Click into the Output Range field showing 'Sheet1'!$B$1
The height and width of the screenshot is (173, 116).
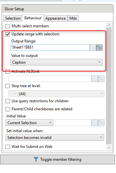(50, 48)
